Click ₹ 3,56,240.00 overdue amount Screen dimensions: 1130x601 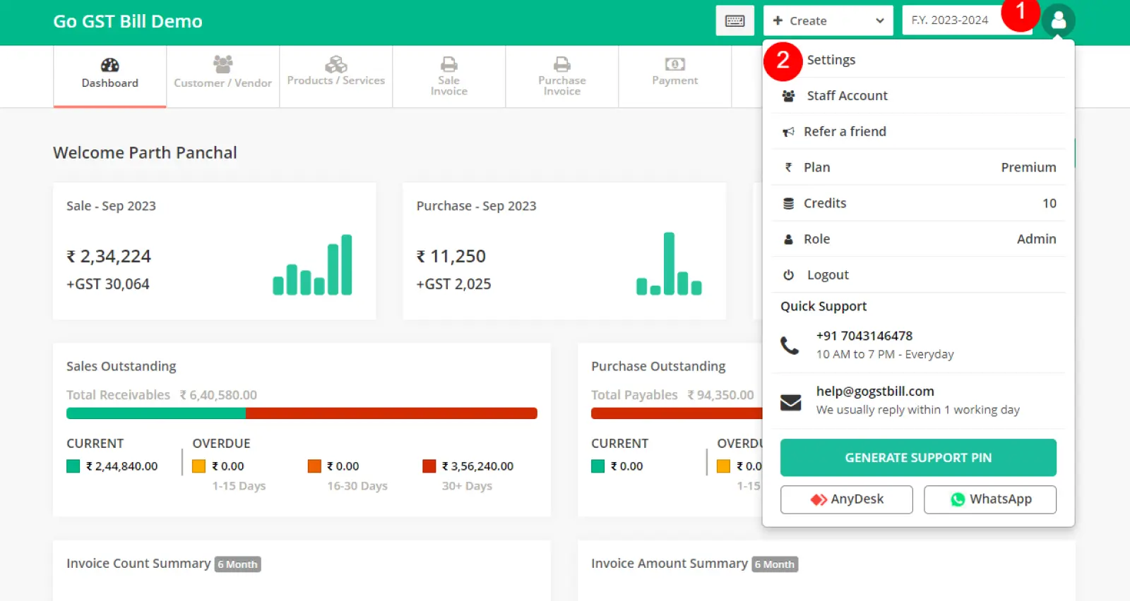click(477, 466)
